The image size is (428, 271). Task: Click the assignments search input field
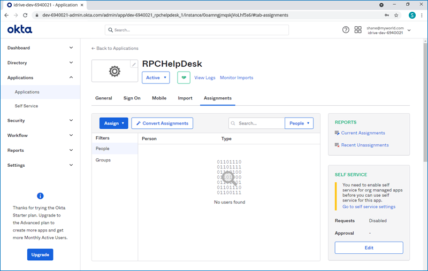tap(260, 123)
